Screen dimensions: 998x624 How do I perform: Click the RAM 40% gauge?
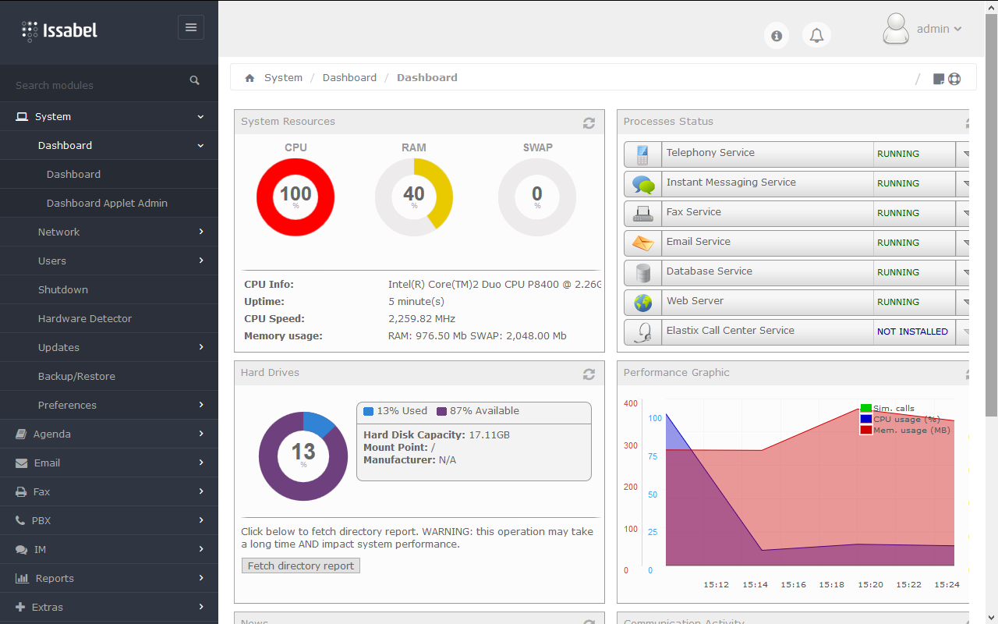pyautogui.click(x=414, y=197)
